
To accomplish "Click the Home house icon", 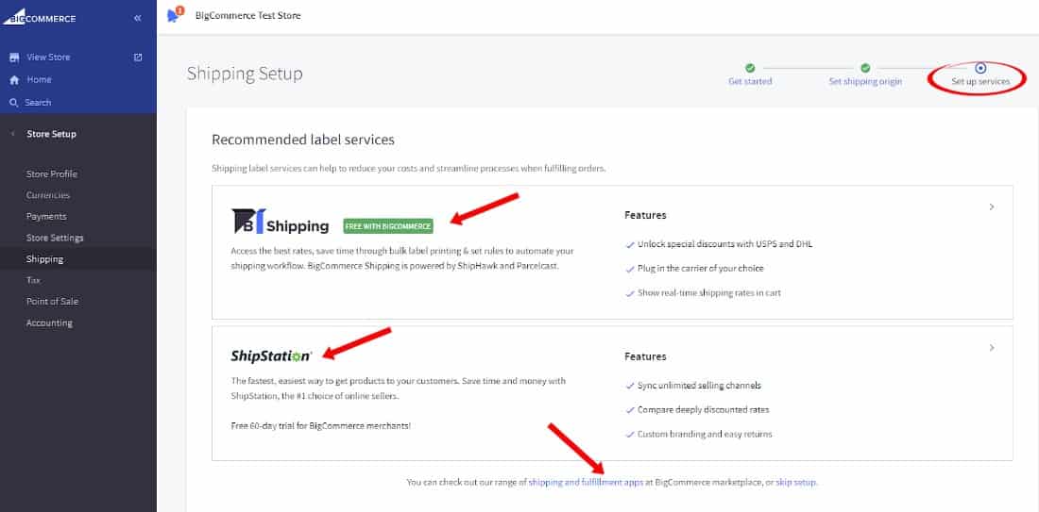I will [x=14, y=80].
